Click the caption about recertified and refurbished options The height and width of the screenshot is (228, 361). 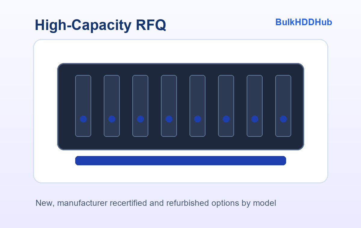pos(156,203)
